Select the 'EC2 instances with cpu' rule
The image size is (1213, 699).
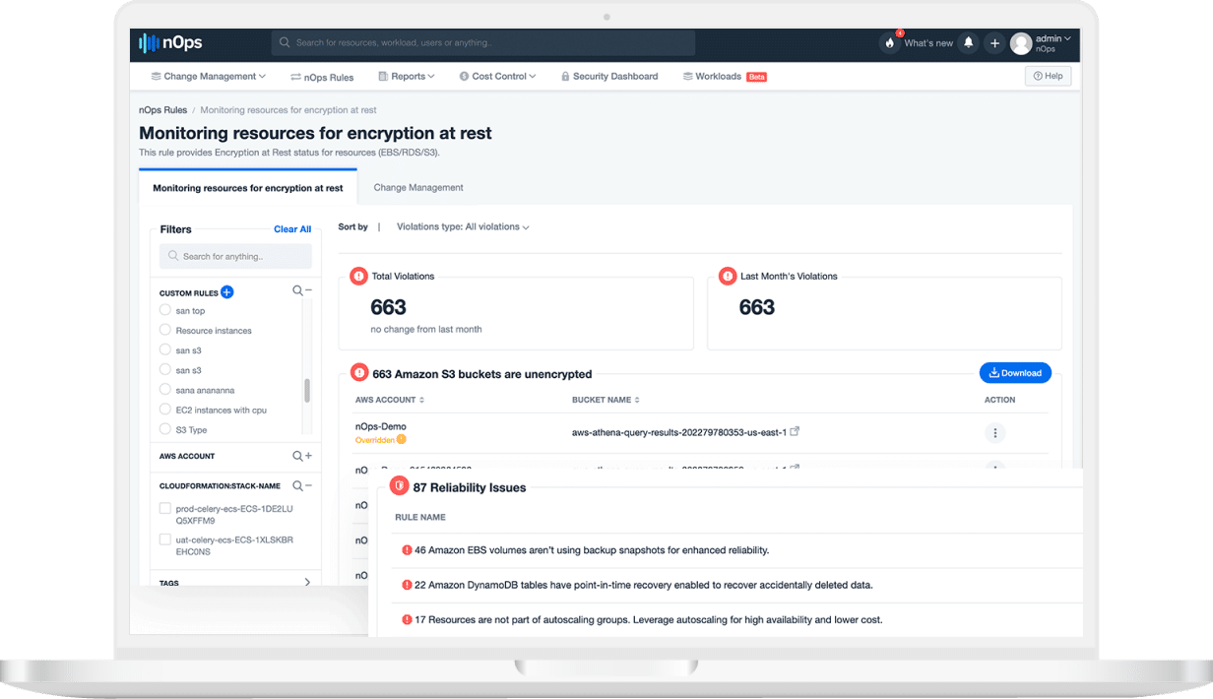(165, 410)
